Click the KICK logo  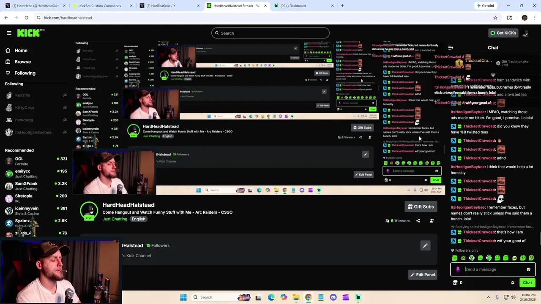point(30,33)
